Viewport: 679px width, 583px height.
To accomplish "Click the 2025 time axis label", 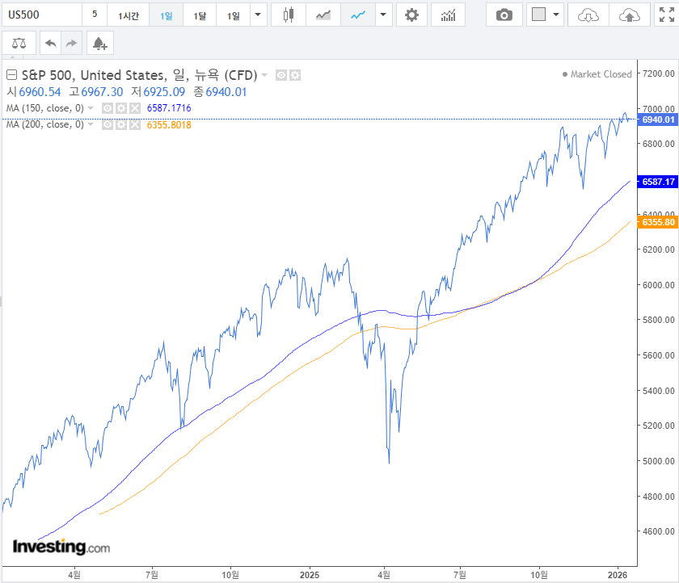I will coord(309,575).
